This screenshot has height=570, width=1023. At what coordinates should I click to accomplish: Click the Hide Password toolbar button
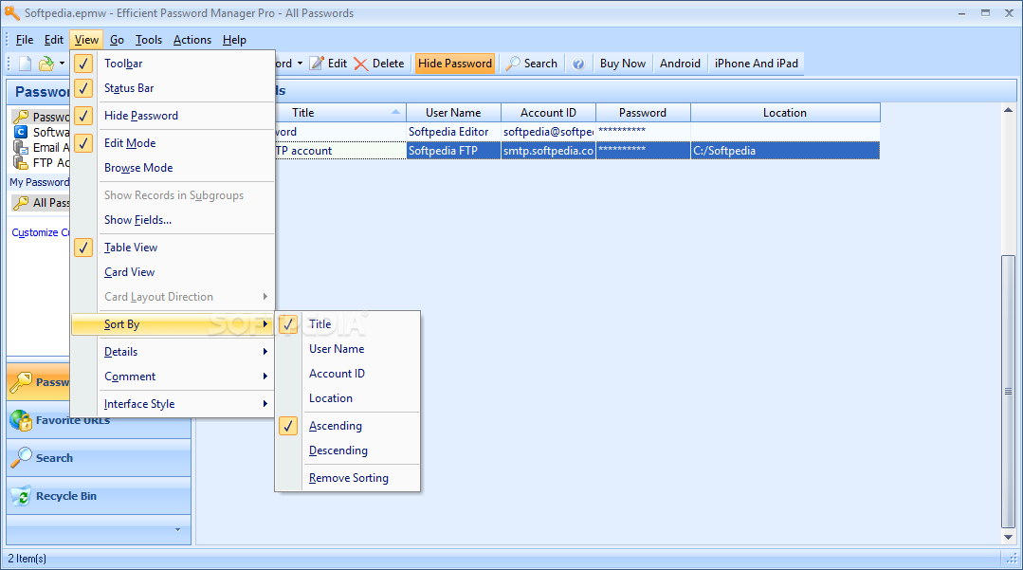(455, 64)
